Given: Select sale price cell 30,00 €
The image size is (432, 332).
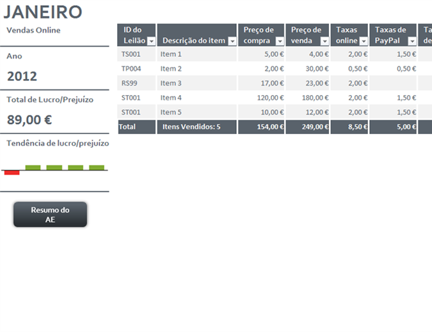Looking at the screenshot, I should (307, 69).
